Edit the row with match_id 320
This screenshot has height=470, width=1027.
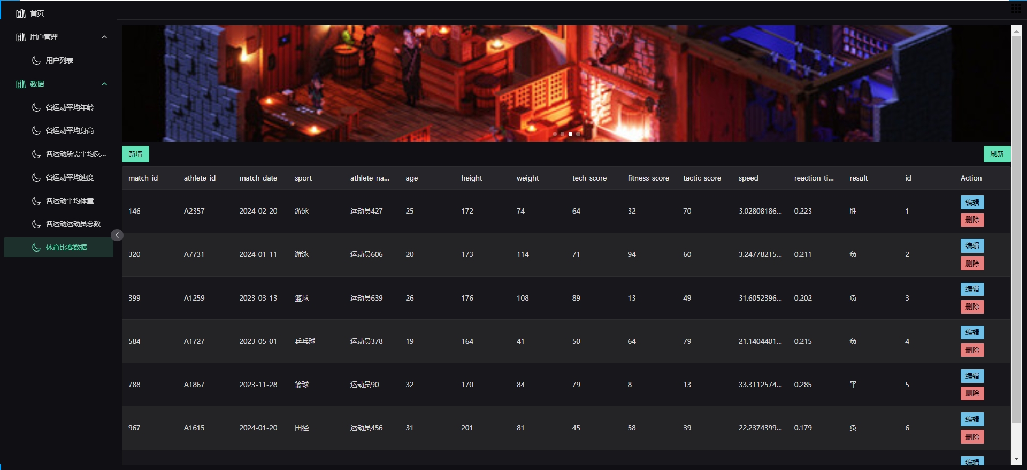pyautogui.click(x=972, y=246)
